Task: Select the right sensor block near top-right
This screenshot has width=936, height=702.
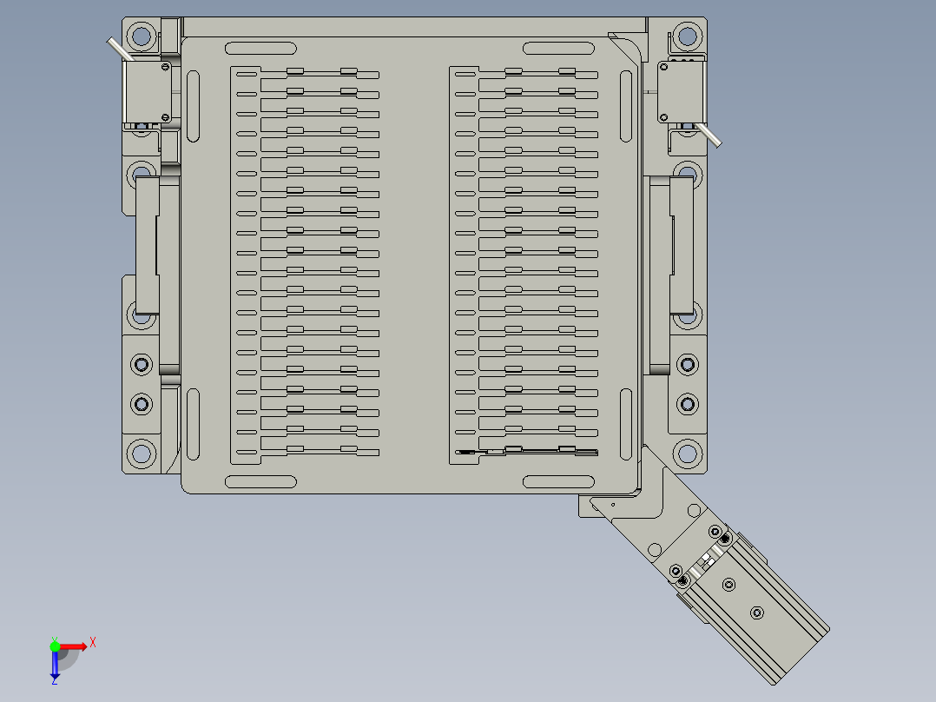Action: tap(682, 91)
